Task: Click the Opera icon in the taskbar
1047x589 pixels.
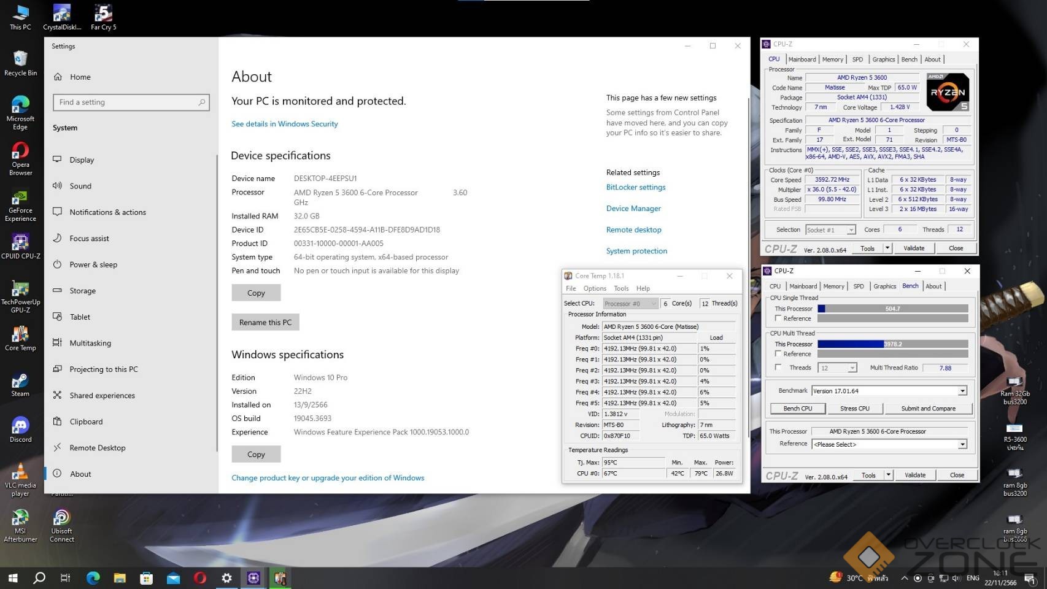Action: tap(200, 578)
